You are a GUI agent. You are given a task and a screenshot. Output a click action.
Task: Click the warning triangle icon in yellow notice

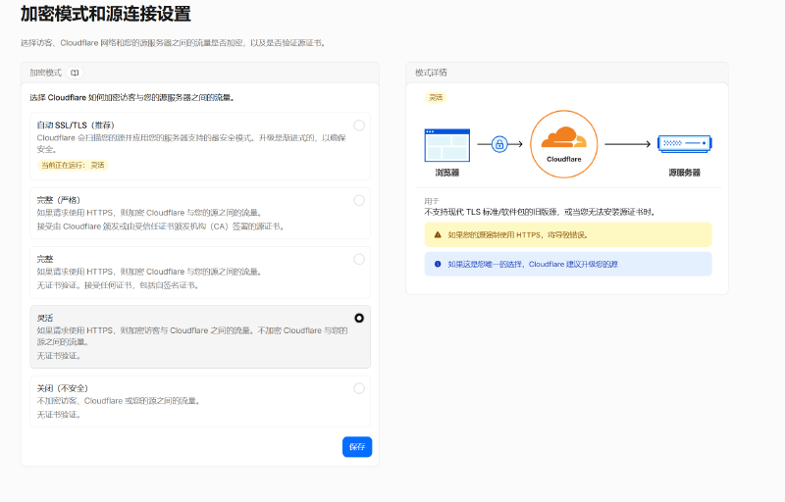point(438,234)
